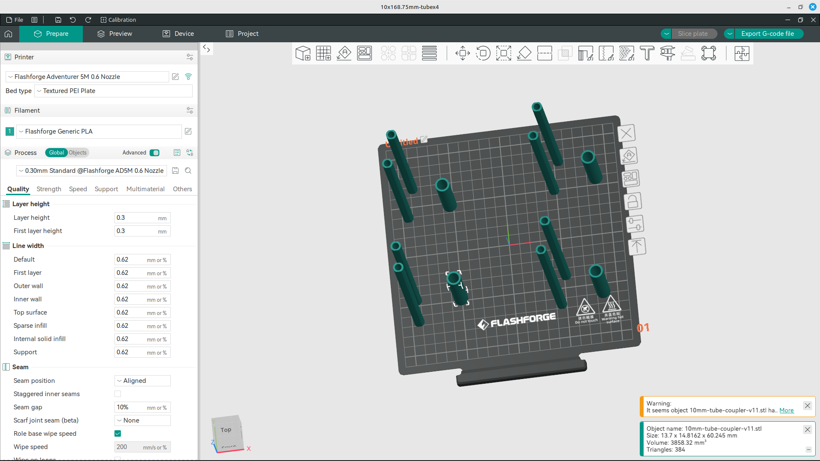Click the Layer height input field
This screenshot has height=461, width=820.
pos(143,218)
